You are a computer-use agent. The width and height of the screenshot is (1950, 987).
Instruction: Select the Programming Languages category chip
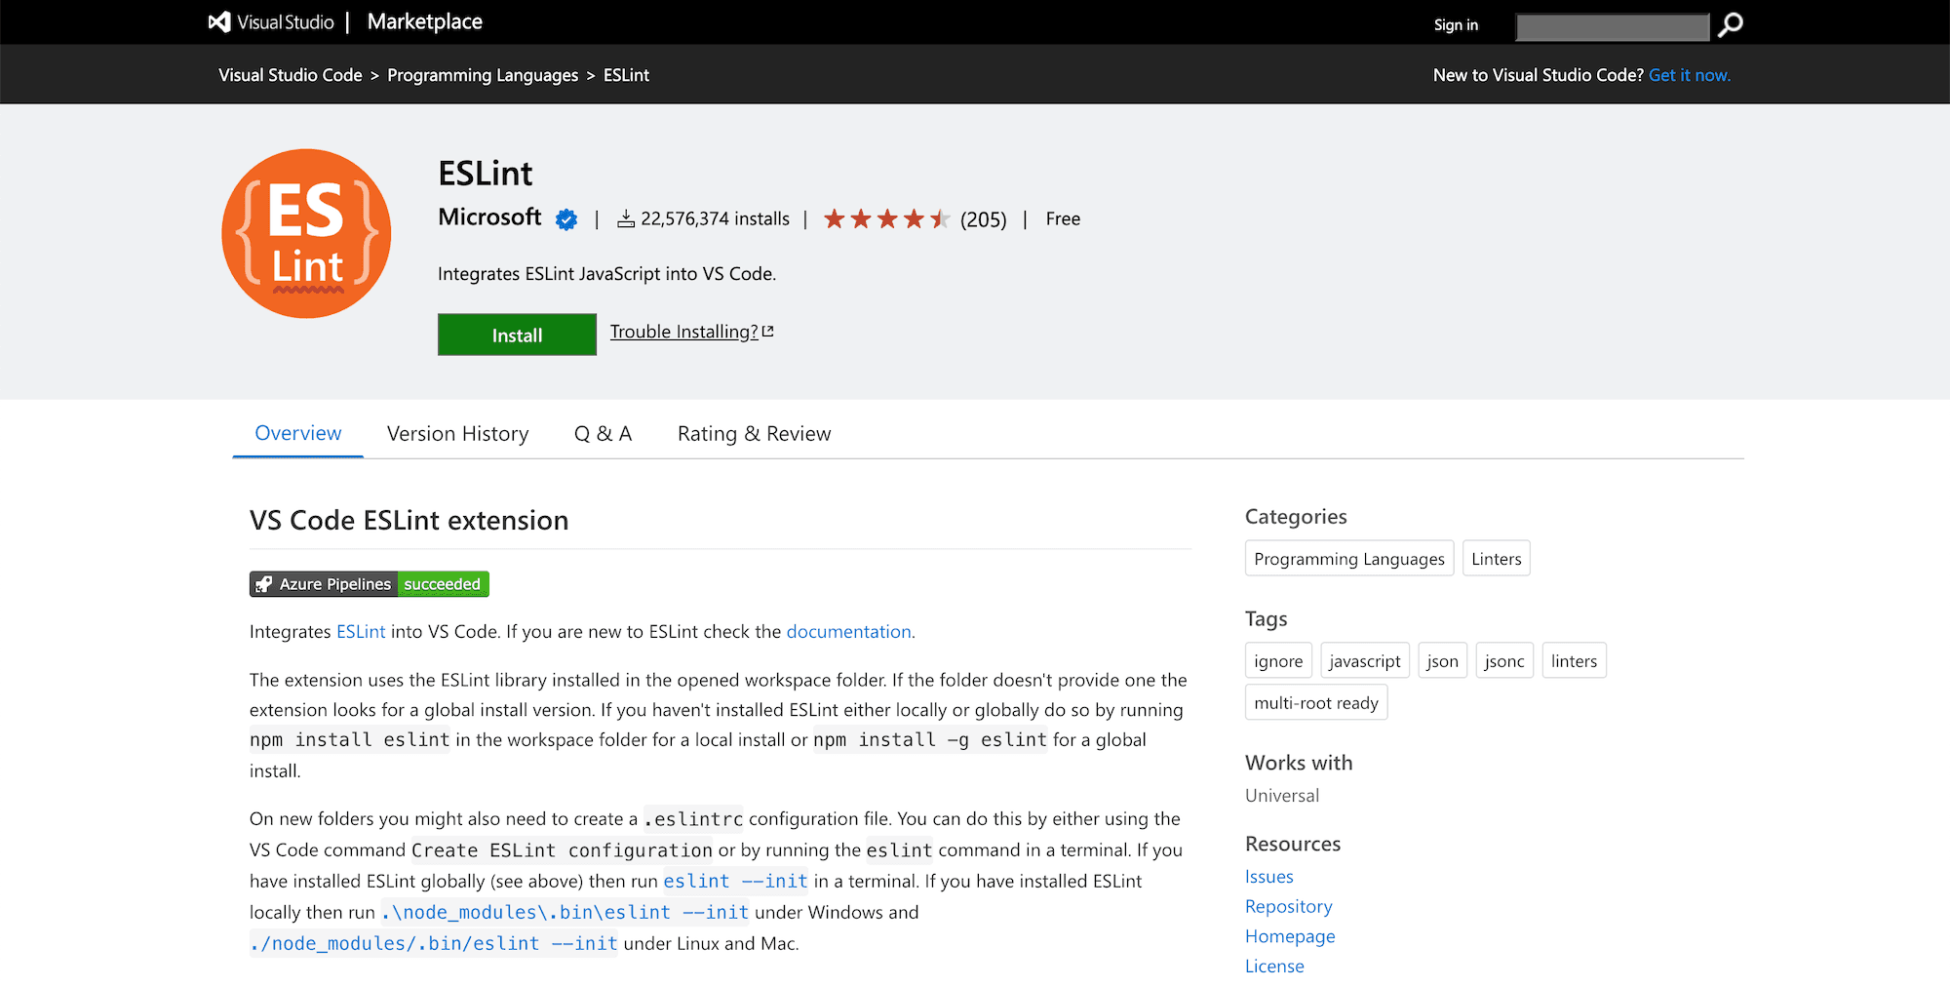[1349, 559]
